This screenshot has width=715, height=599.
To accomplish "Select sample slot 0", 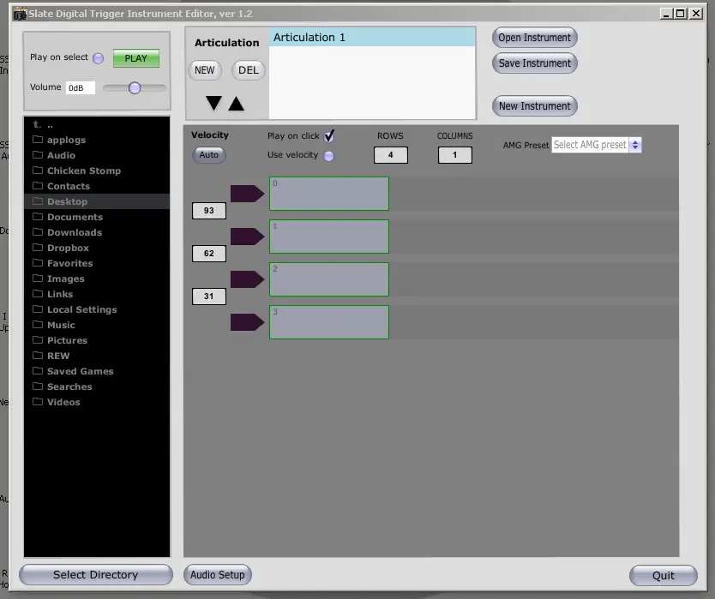I will click(328, 194).
